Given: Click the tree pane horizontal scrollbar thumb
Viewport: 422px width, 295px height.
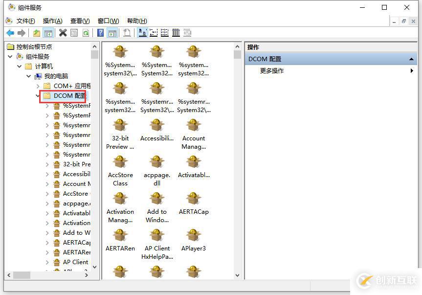Looking at the screenshot, I should [22, 275].
